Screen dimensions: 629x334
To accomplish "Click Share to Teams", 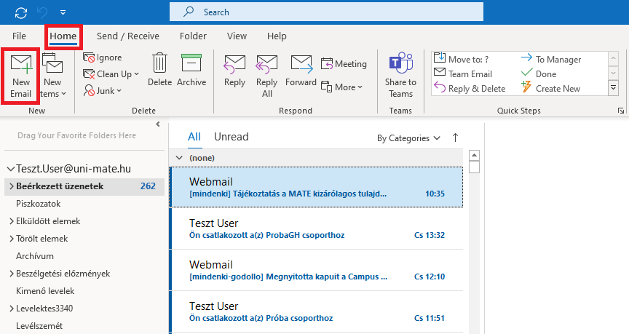I will click(x=400, y=76).
